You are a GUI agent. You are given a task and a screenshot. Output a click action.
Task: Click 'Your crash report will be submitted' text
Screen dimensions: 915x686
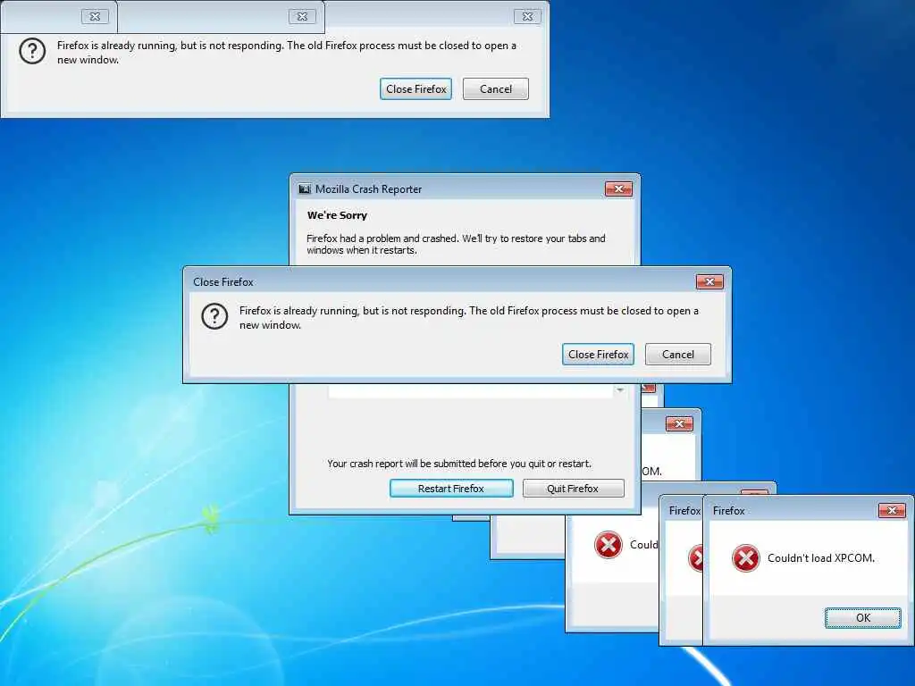[x=459, y=464]
